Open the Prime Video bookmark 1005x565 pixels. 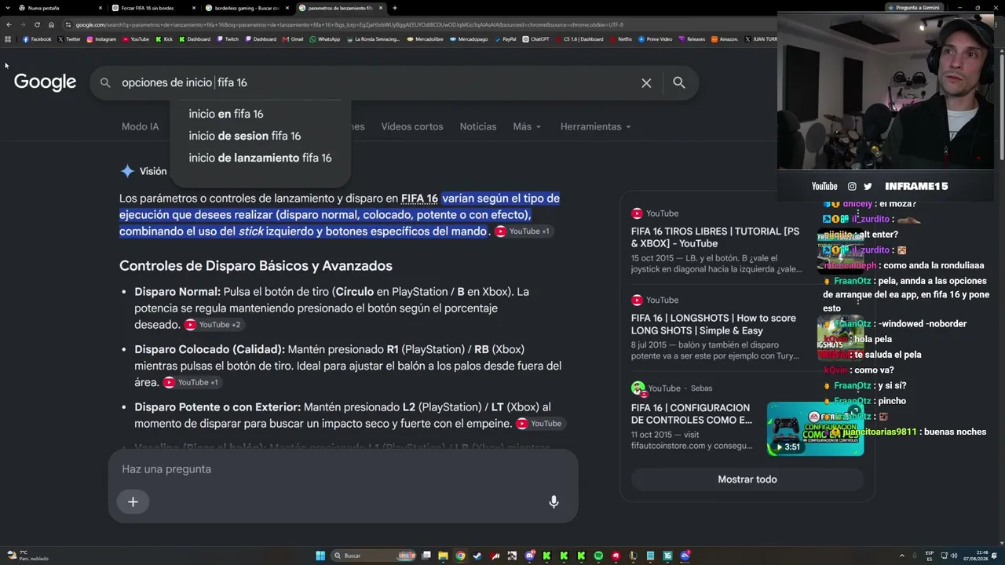coord(656,39)
